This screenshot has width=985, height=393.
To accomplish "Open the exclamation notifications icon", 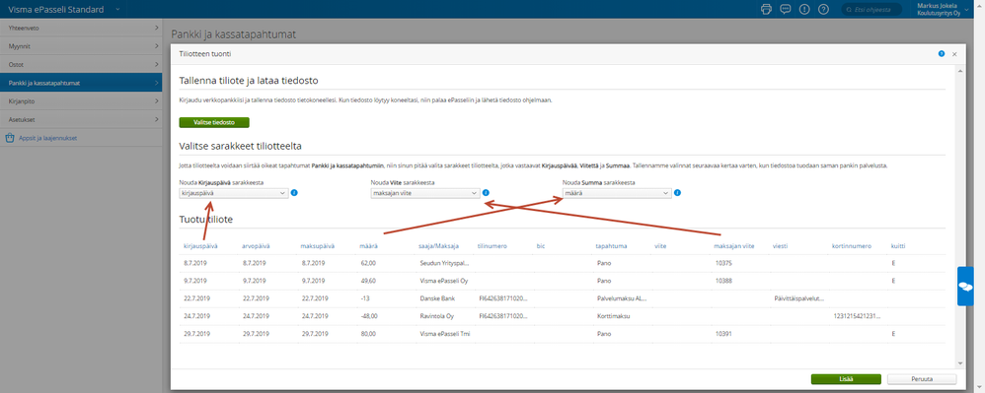I will pyautogui.click(x=804, y=9).
